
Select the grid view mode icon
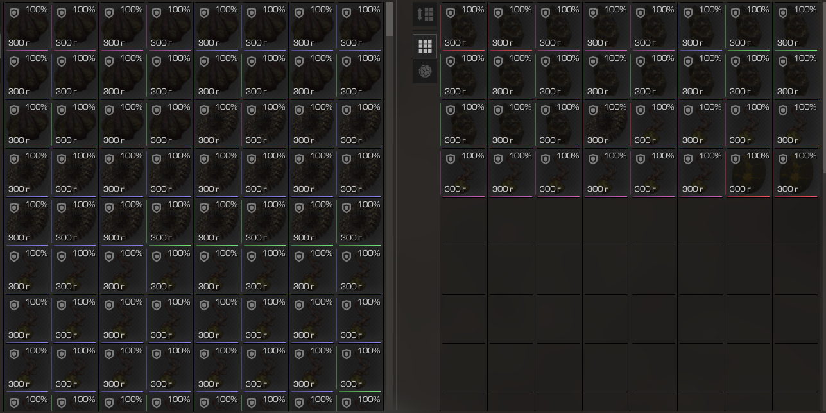tap(425, 46)
